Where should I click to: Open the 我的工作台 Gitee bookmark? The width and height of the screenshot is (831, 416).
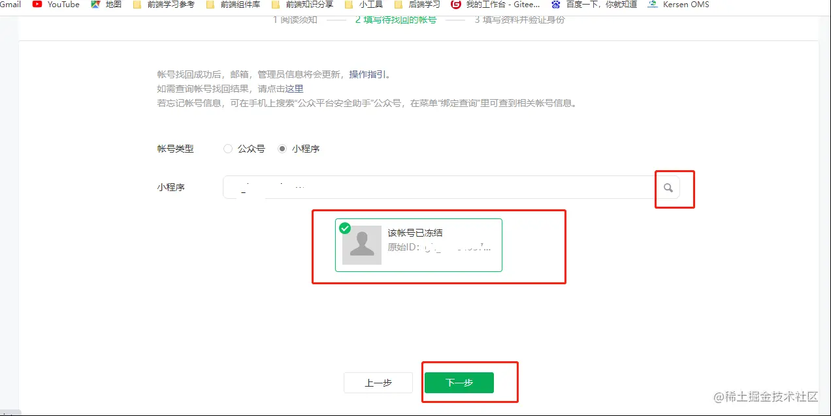(x=495, y=5)
